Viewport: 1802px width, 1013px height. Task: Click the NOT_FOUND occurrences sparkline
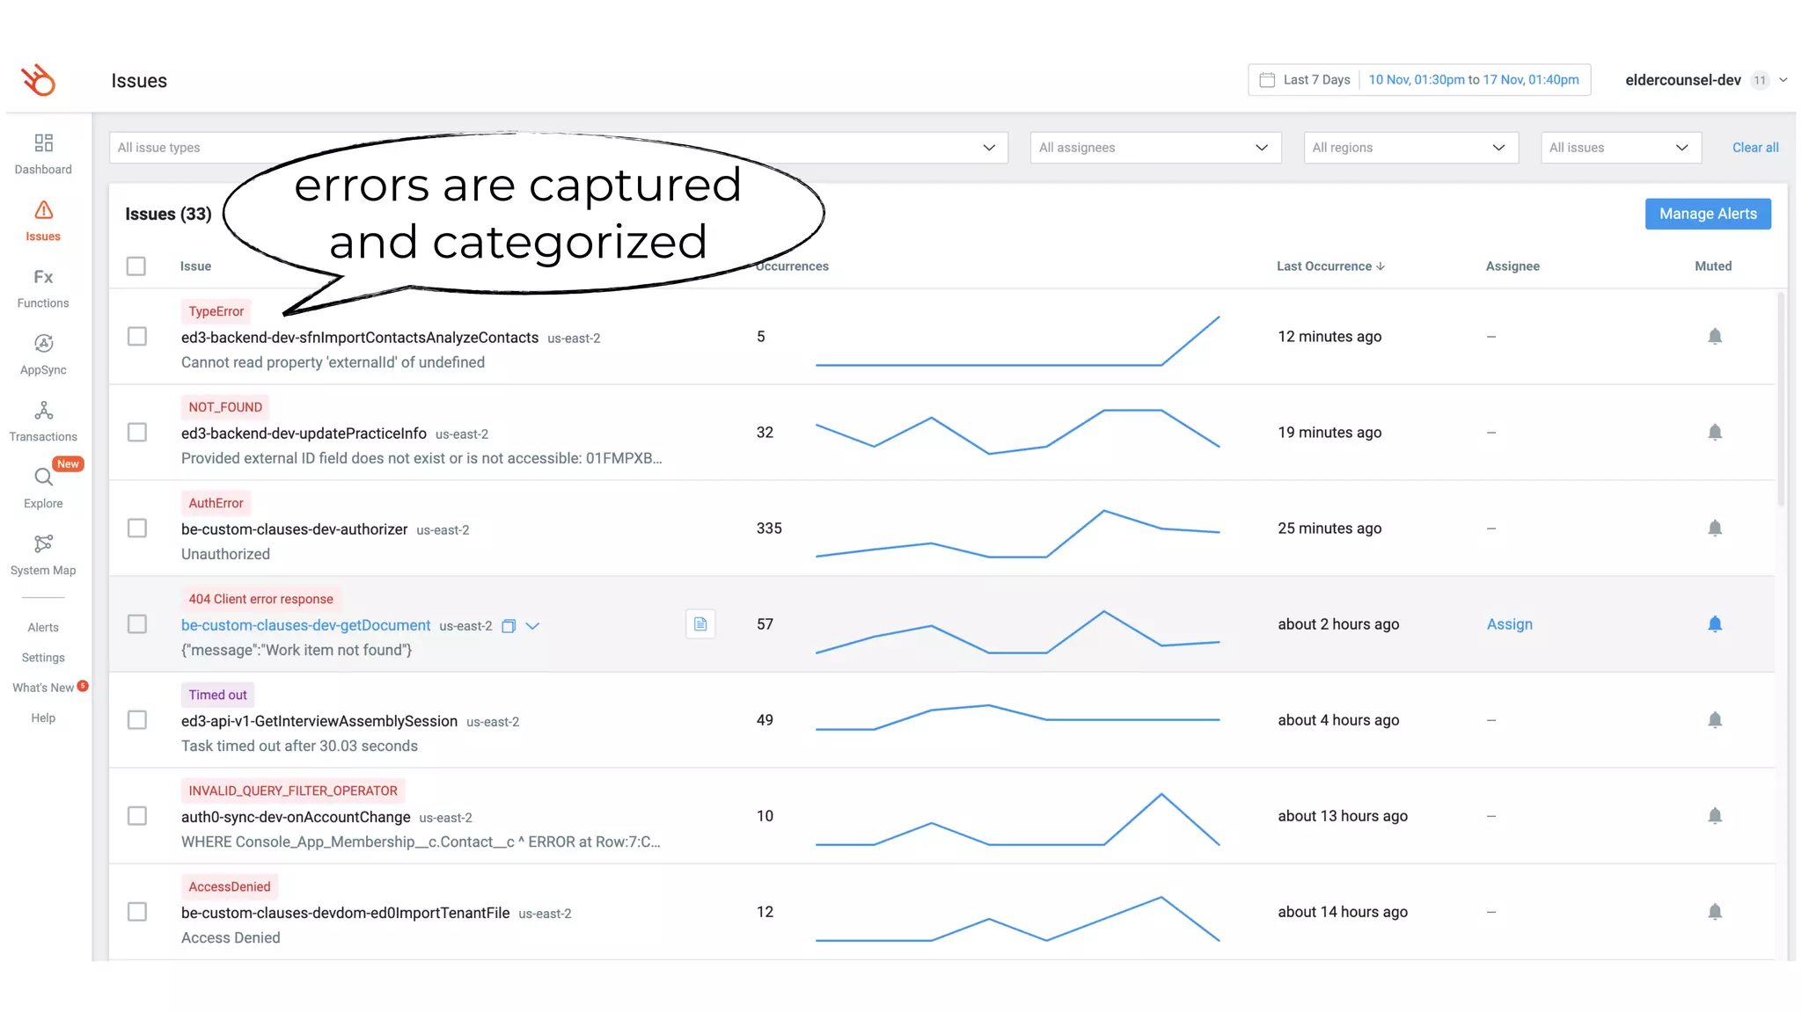coord(1017,432)
